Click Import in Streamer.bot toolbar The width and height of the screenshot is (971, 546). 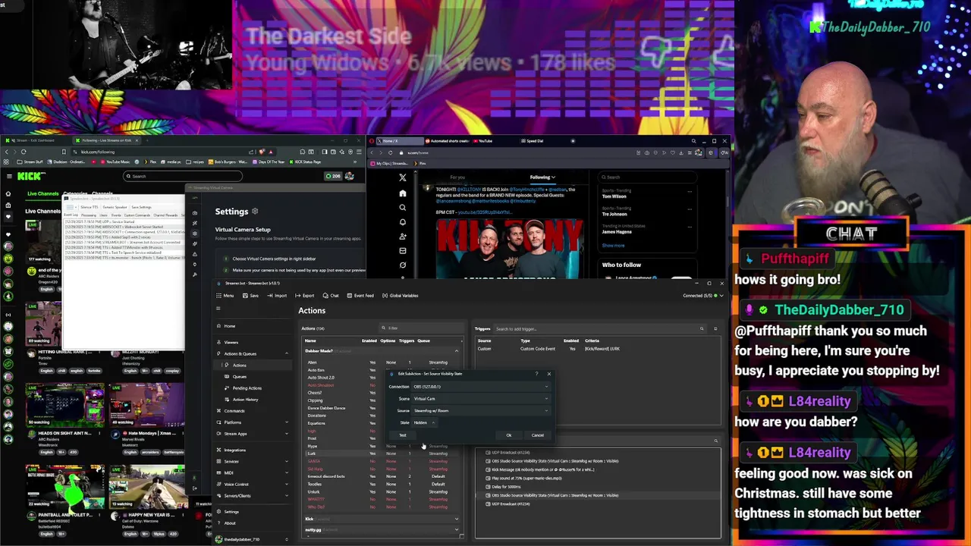(x=277, y=296)
